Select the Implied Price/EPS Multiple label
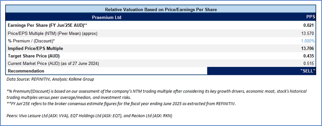The height and width of the screenshot is (126, 322). [x=35, y=48]
